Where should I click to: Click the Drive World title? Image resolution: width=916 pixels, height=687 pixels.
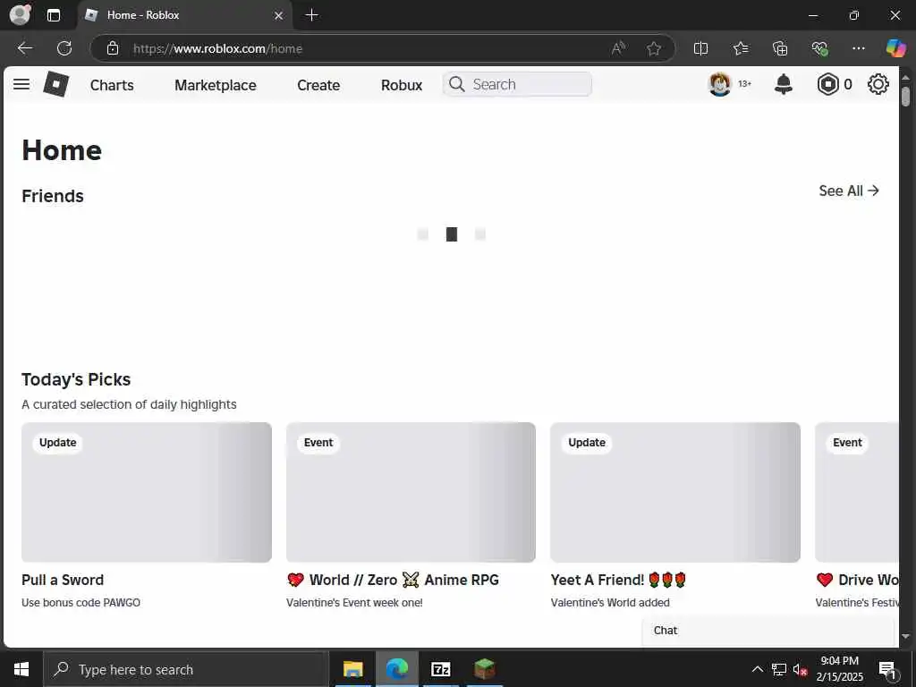pos(858,580)
